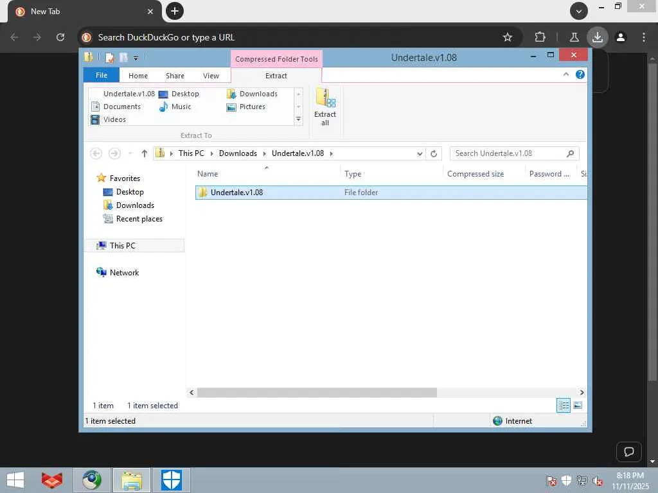This screenshot has width=658, height=493.
Task: Sort by Password column header
Action: point(549,173)
